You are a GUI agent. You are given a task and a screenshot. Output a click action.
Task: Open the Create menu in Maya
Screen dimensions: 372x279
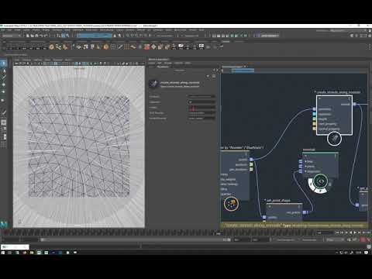tap(17, 30)
